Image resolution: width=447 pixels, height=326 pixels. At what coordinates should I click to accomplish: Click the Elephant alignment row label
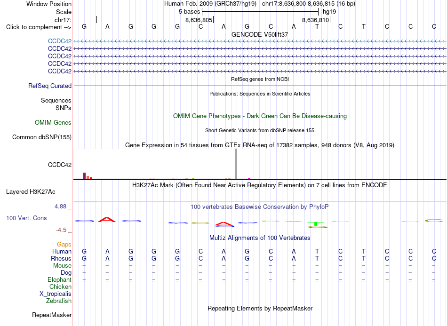pyautogui.click(x=60, y=279)
